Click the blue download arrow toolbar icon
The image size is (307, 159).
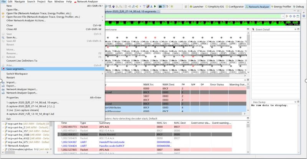click(x=151, y=7)
